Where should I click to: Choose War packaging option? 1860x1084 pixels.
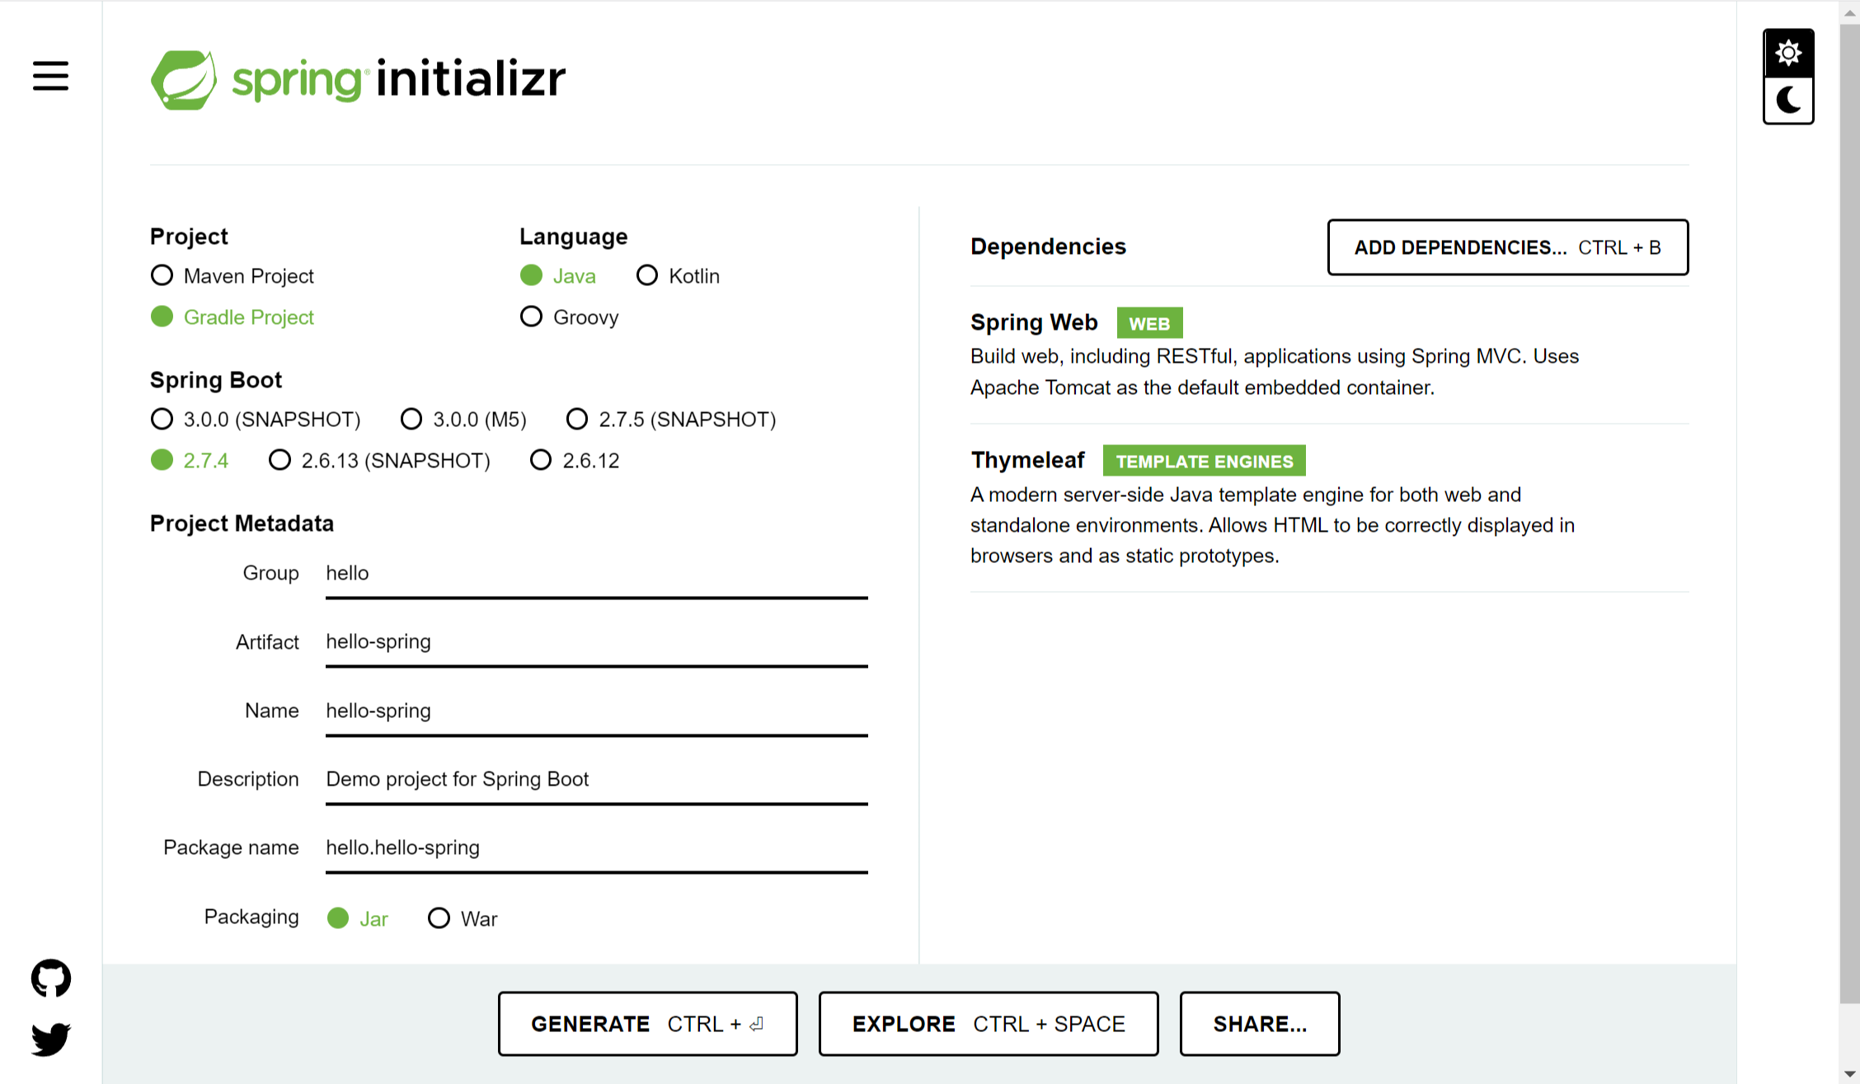439,917
